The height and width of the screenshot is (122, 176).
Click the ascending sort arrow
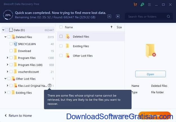point(112,27)
